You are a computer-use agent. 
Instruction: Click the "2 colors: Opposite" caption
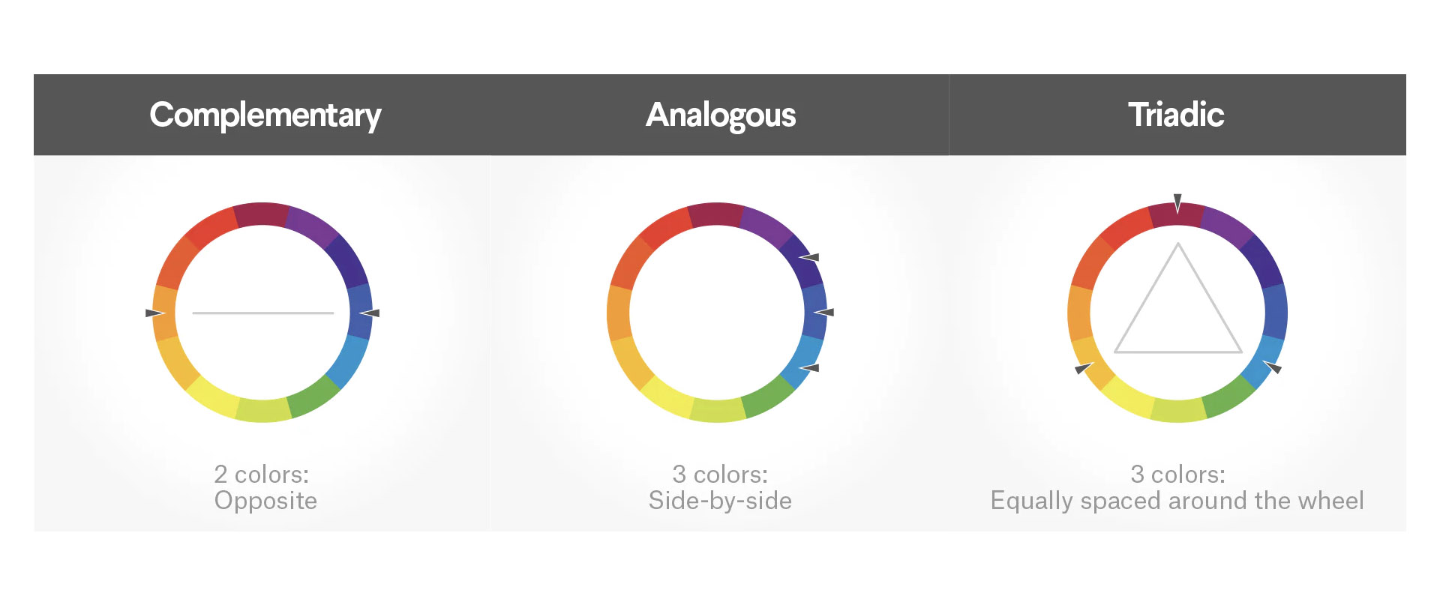(x=265, y=487)
